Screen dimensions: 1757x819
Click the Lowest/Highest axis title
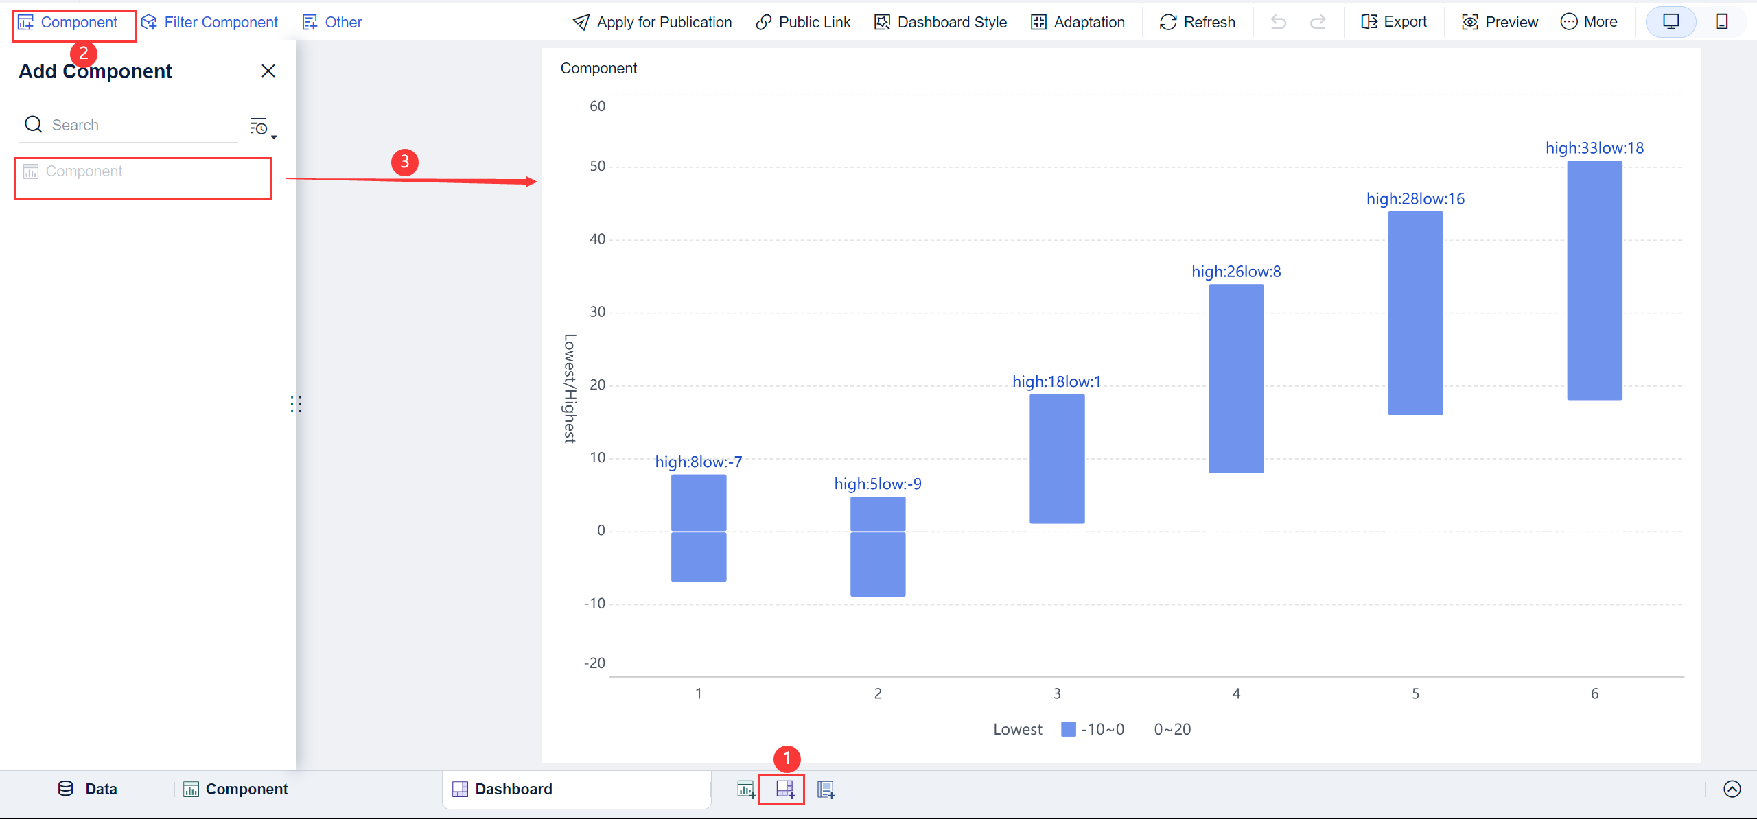[x=570, y=388]
